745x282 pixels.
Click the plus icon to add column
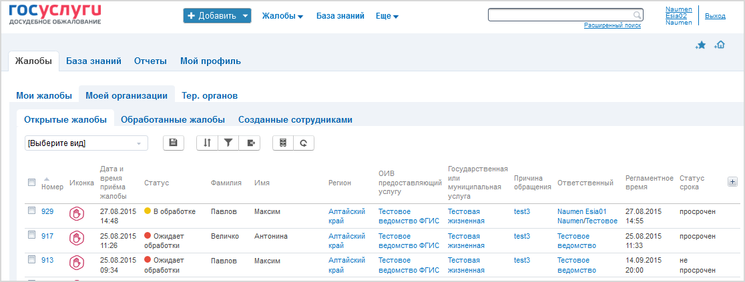(x=732, y=182)
